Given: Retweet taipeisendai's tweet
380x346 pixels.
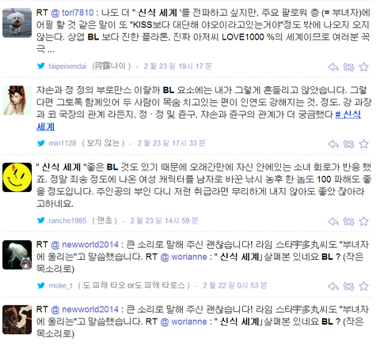Looking at the screenshot, I should click(x=348, y=67).
